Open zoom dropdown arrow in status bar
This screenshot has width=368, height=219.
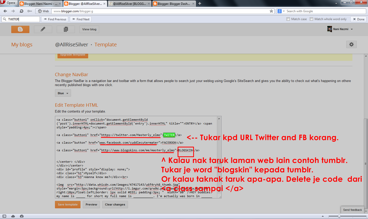tap(323, 216)
